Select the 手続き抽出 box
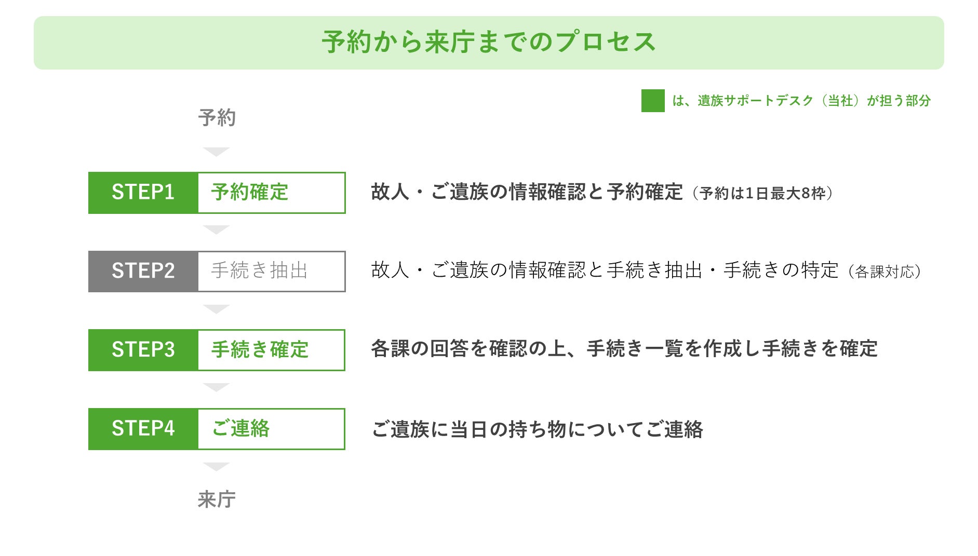 click(271, 272)
